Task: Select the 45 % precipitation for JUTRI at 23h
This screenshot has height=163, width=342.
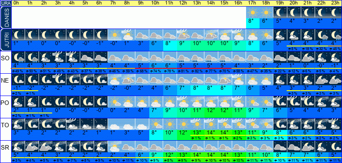Action: [x=335, y=49]
